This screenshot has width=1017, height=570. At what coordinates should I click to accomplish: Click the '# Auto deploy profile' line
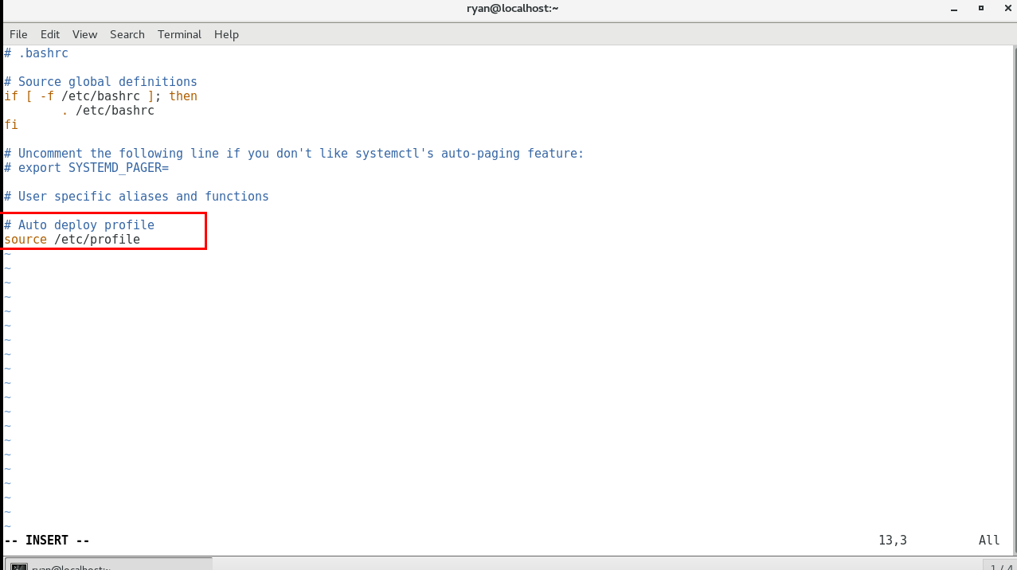79,225
